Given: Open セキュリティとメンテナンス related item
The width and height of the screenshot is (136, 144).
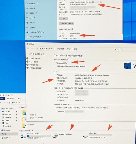Looking at the screenshot, I should [x=37, y=118].
